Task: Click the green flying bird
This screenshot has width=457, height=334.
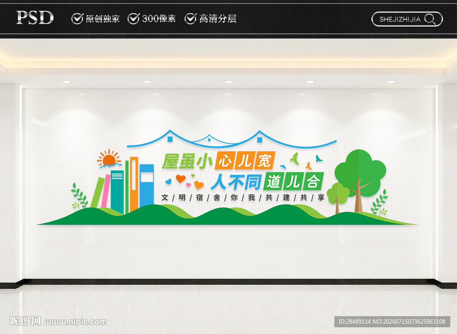Action: 295,158
